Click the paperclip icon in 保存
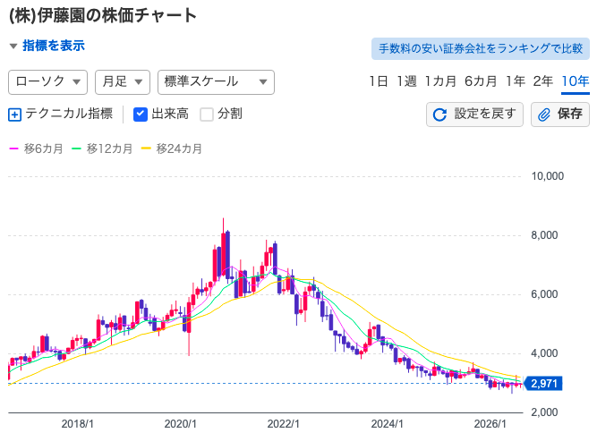The image size is (597, 433). 544,115
